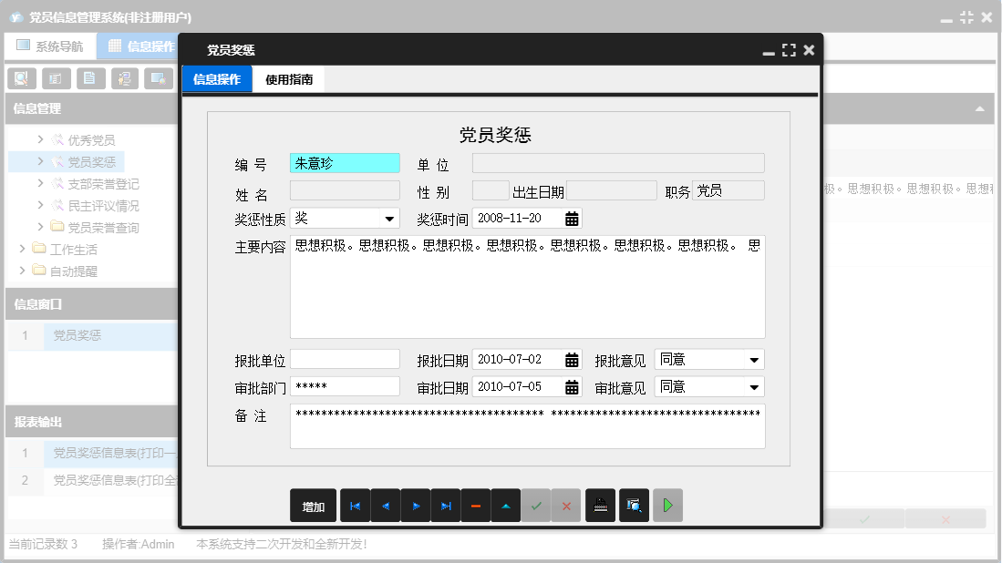
Task: Click the 增加 button
Action: [x=313, y=506]
